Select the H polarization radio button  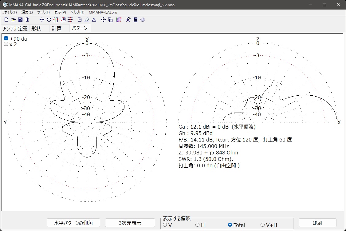(x=198, y=225)
